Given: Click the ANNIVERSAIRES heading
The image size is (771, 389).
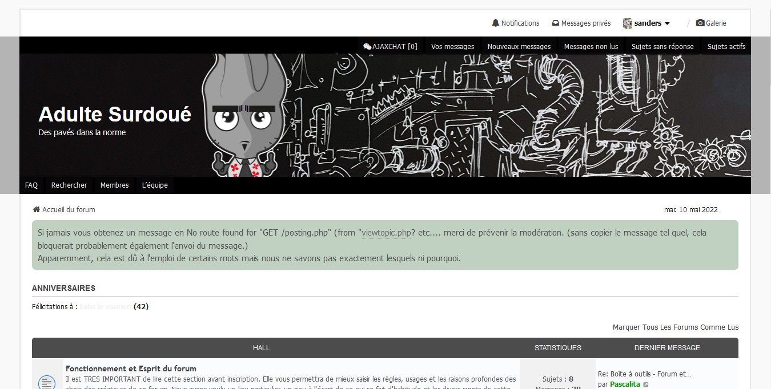Looking at the screenshot, I should pyautogui.click(x=64, y=288).
